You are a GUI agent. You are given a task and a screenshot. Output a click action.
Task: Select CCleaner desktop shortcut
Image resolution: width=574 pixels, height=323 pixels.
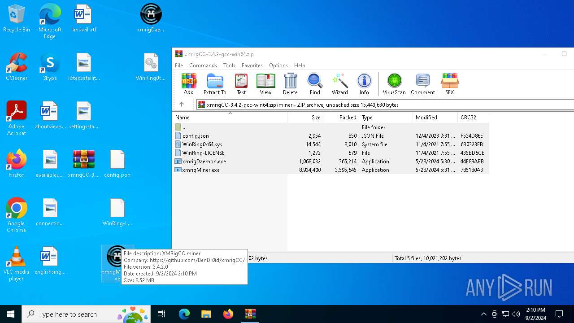point(17,67)
